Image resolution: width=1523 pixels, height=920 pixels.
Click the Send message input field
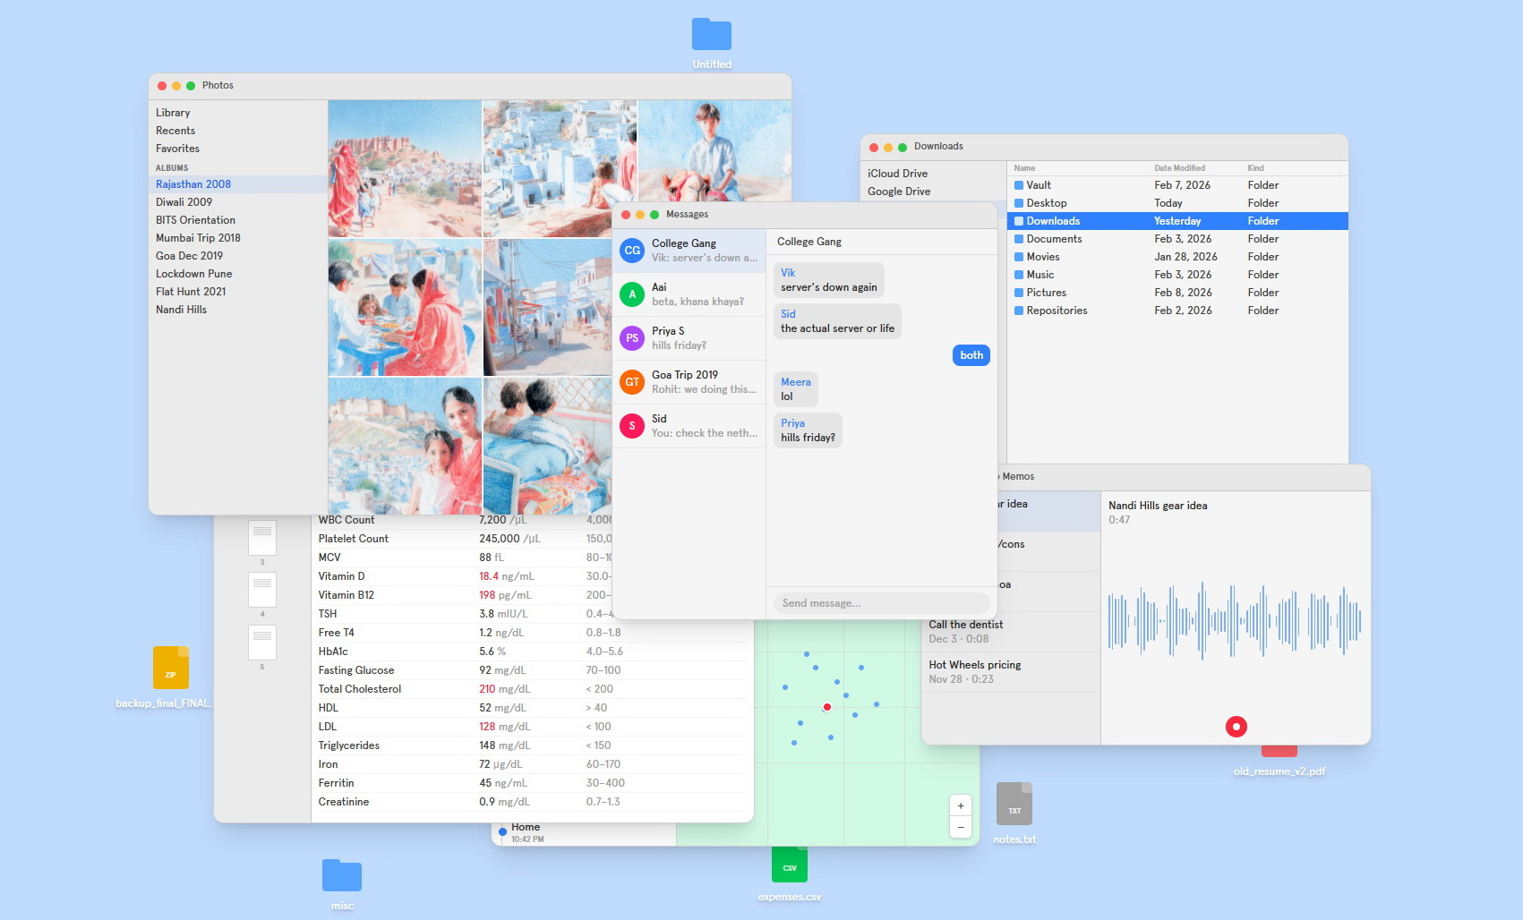[x=881, y=603]
